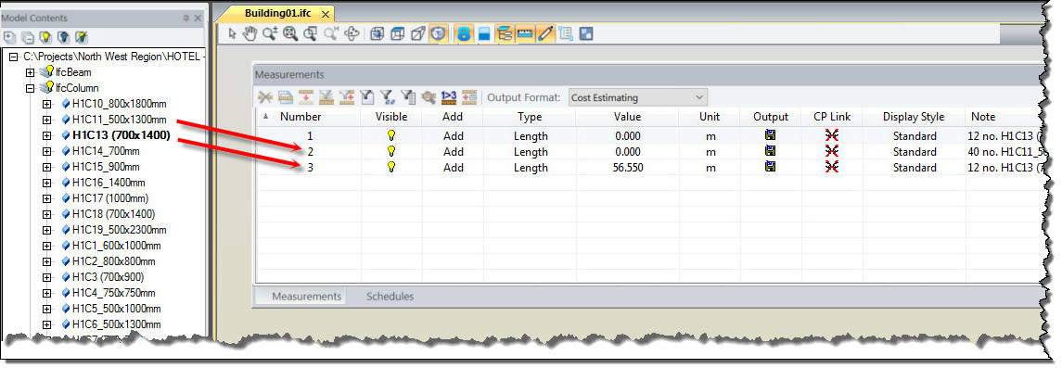Click the hidden-line box view icon
The image size is (1062, 368).
tap(418, 33)
